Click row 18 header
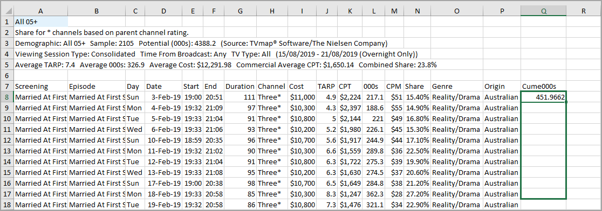Image resolution: width=602 pixels, height=211 pixels. (7, 205)
